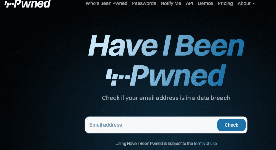Click the dashed logo glyph in the header
The width and height of the screenshot is (276, 150).
coord(9,3)
